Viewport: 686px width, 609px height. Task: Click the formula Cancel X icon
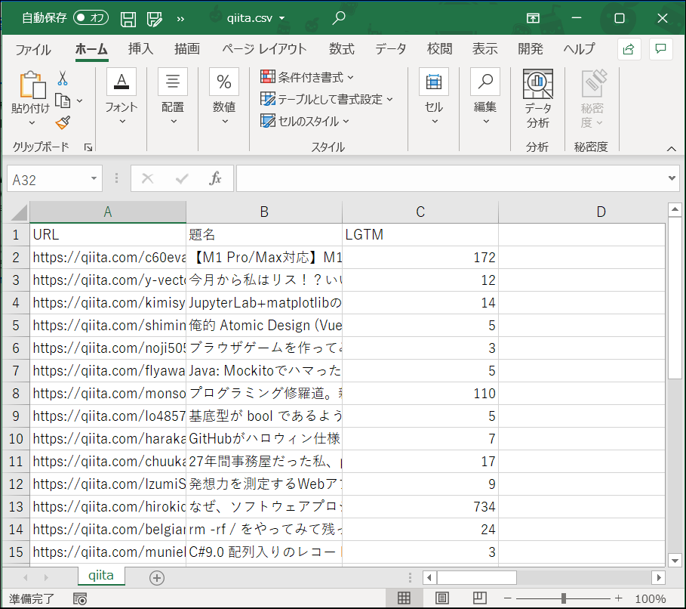pyautogui.click(x=147, y=179)
